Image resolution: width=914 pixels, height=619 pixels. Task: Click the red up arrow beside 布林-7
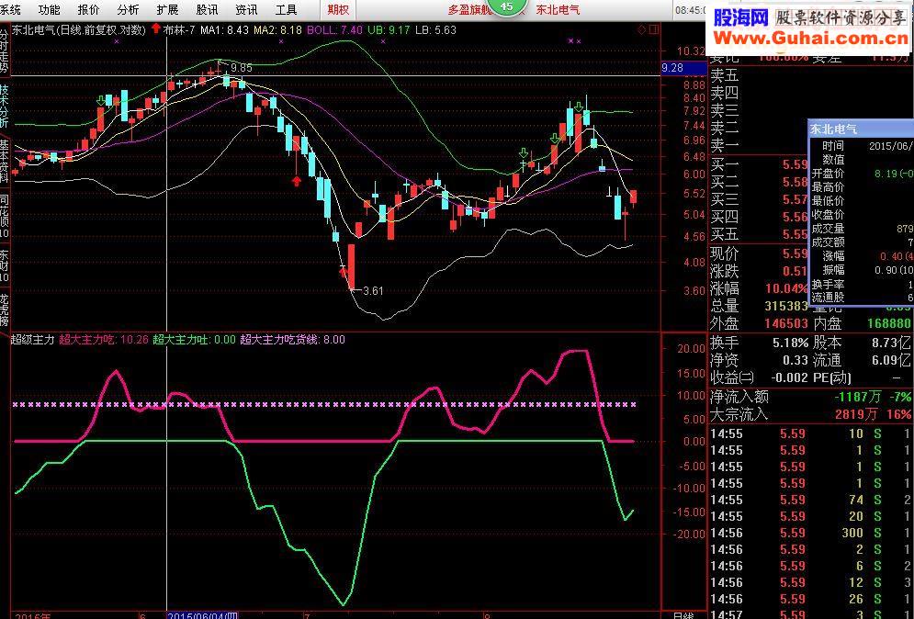[155, 29]
